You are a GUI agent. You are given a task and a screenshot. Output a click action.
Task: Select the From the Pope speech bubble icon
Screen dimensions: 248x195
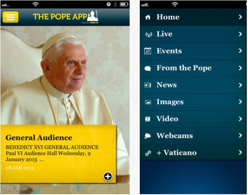(148, 68)
